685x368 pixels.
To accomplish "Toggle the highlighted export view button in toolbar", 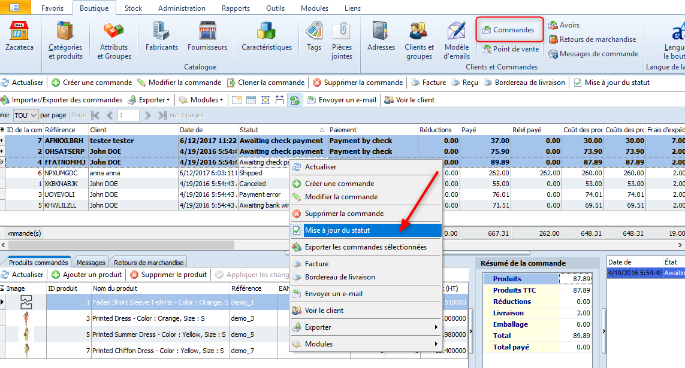I will pyautogui.click(x=294, y=100).
